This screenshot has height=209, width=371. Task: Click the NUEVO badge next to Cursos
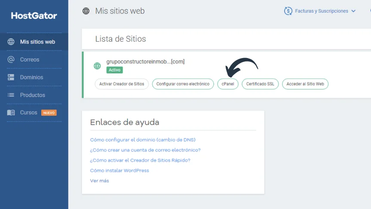[49, 113]
